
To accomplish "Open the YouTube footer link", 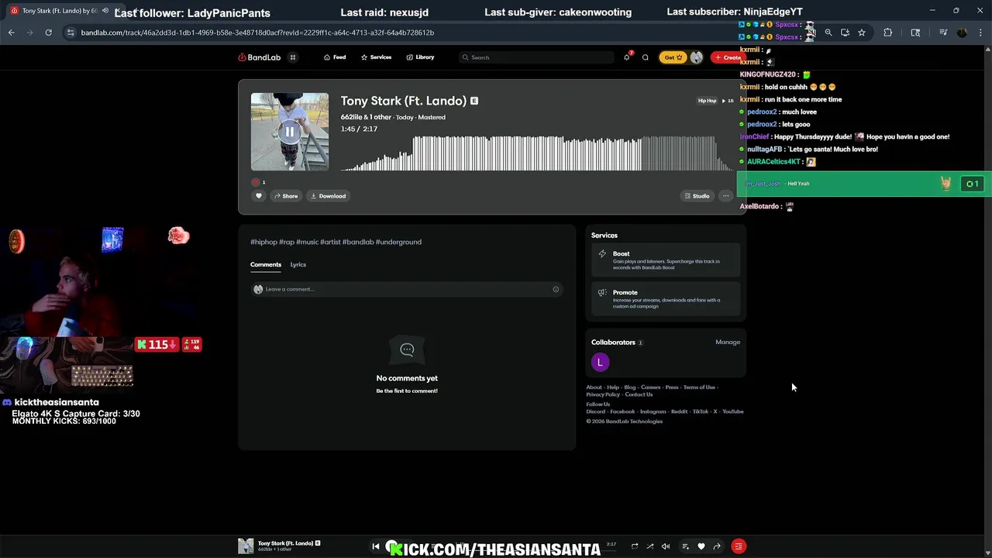I will (x=732, y=412).
